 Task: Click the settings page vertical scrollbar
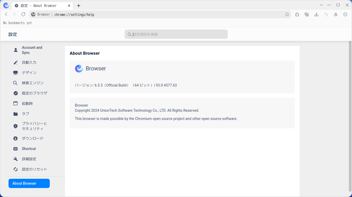[350, 116]
